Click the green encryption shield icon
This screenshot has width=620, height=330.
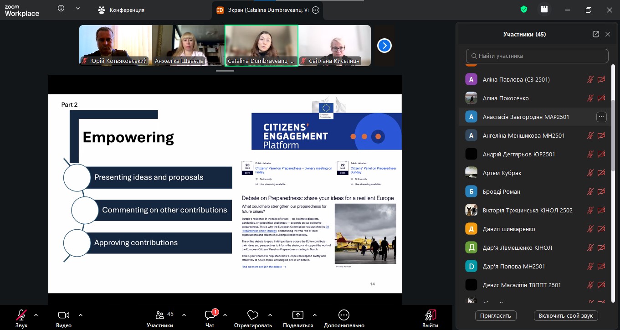pyautogui.click(x=524, y=10)
